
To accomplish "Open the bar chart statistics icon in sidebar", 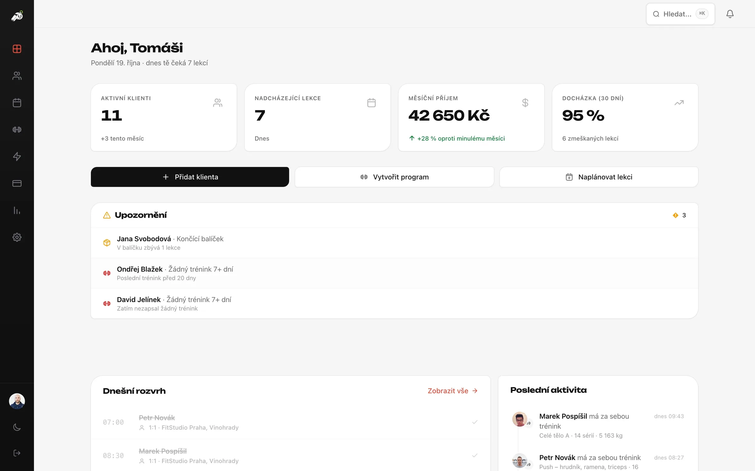I will [17, 210].
